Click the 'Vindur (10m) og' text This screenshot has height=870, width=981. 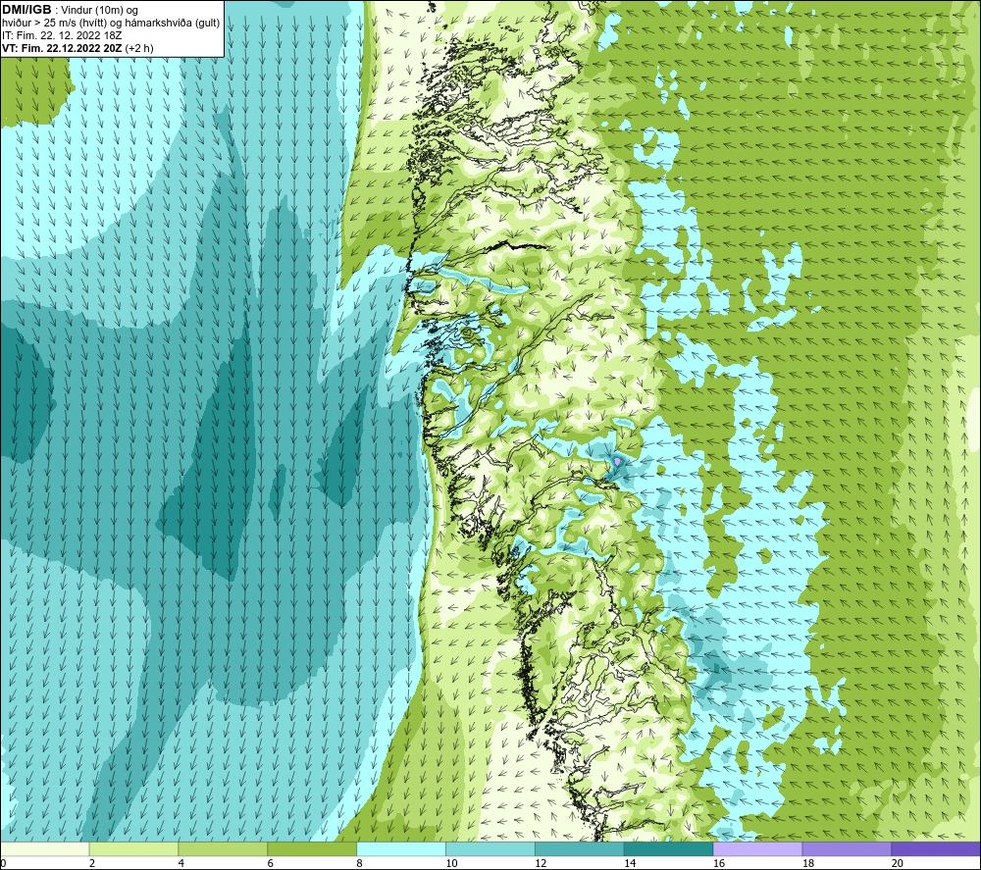(100, 11)
